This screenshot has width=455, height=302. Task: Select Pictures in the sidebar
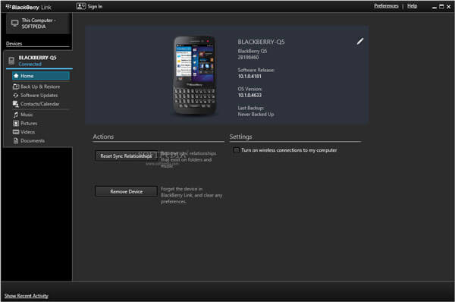pyautogui.click(x=25, y=124)
